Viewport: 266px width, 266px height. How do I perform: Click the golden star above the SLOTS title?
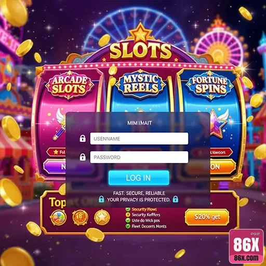coord(140,33)
